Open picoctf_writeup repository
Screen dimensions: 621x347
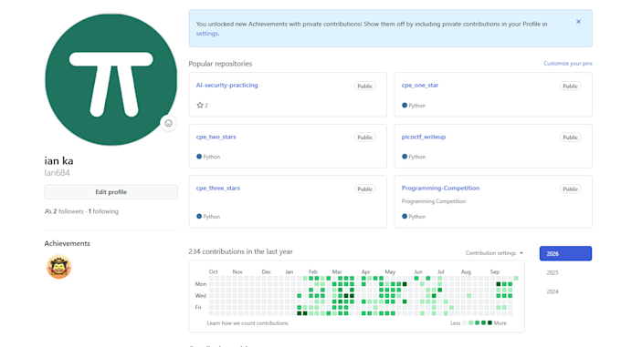[x=424, y=137]
